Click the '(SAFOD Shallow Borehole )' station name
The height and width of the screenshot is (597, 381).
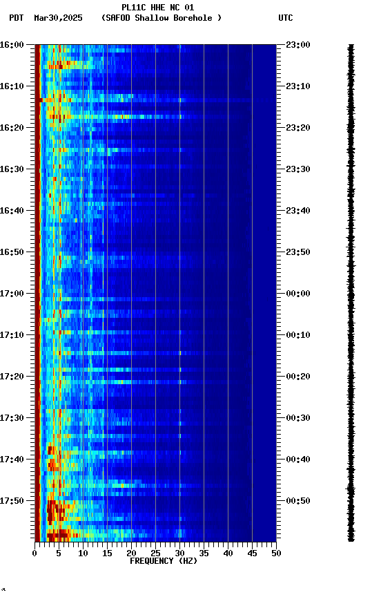[162, 18]
